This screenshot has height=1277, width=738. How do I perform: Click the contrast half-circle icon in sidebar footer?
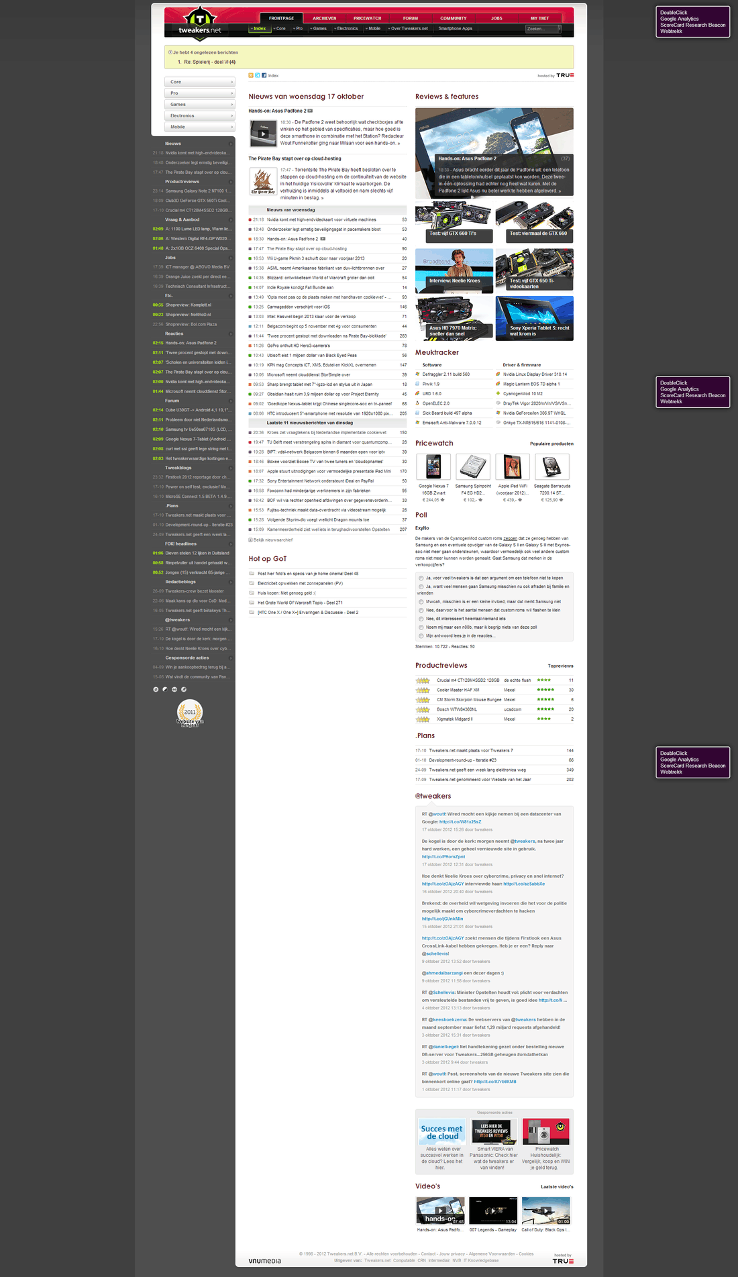click(x=165, y=689)
